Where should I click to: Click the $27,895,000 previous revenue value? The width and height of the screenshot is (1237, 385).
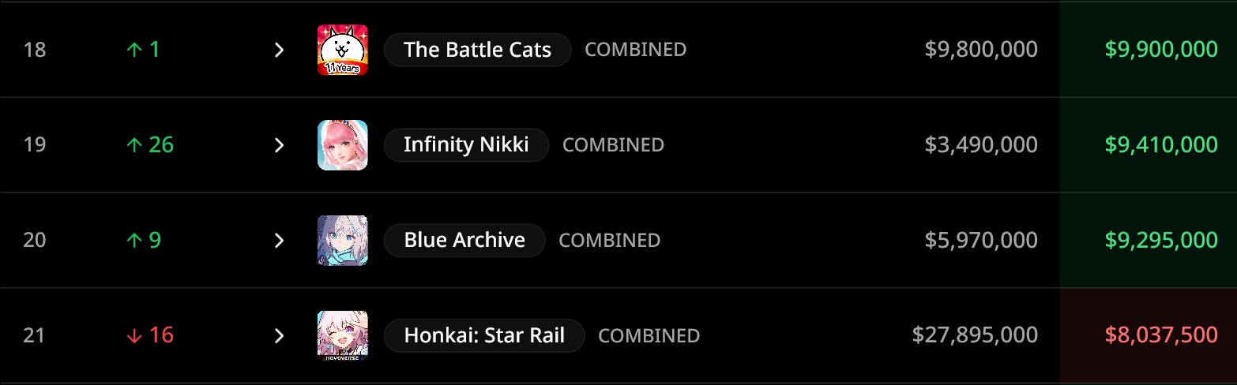click(975, 335)
